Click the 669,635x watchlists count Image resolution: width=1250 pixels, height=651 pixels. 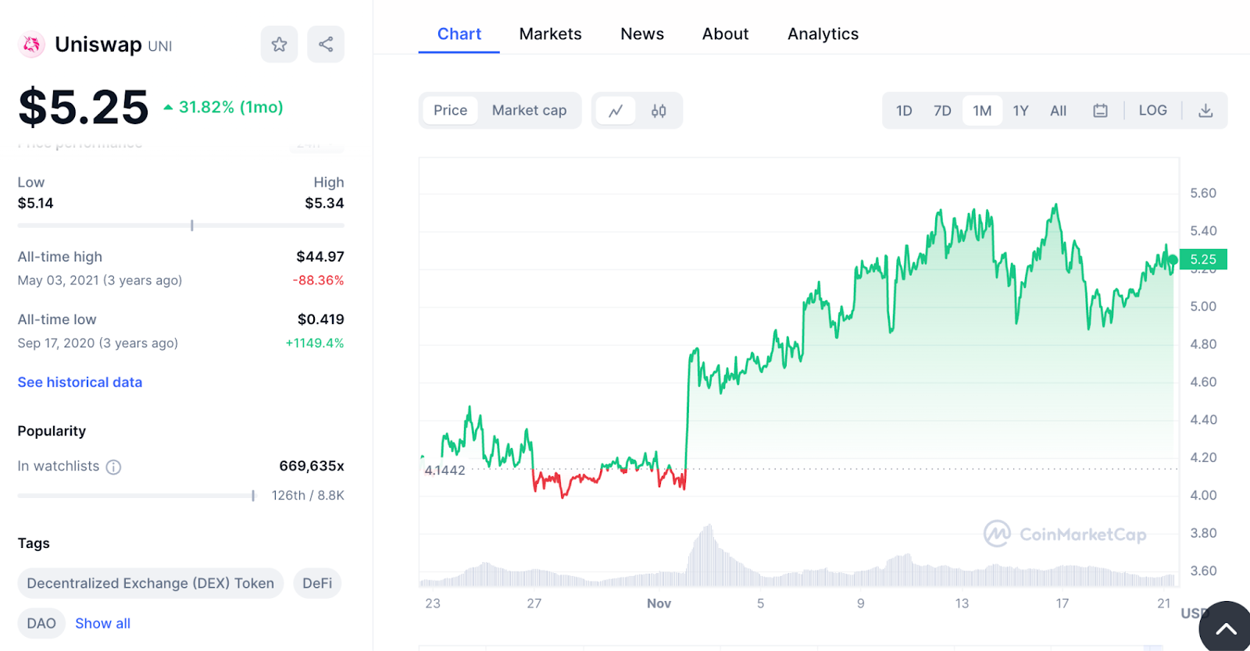point(312,466)
